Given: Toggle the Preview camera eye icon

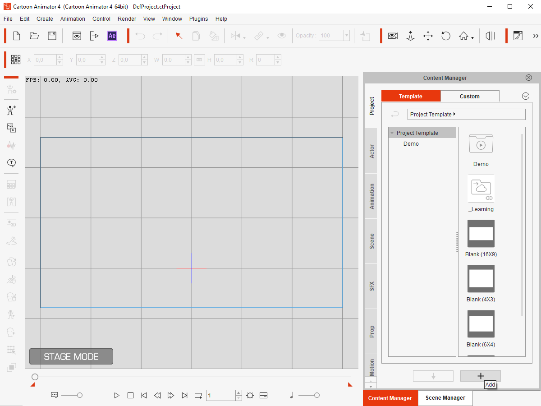Looking at the screenshot, I should point(393,36).
